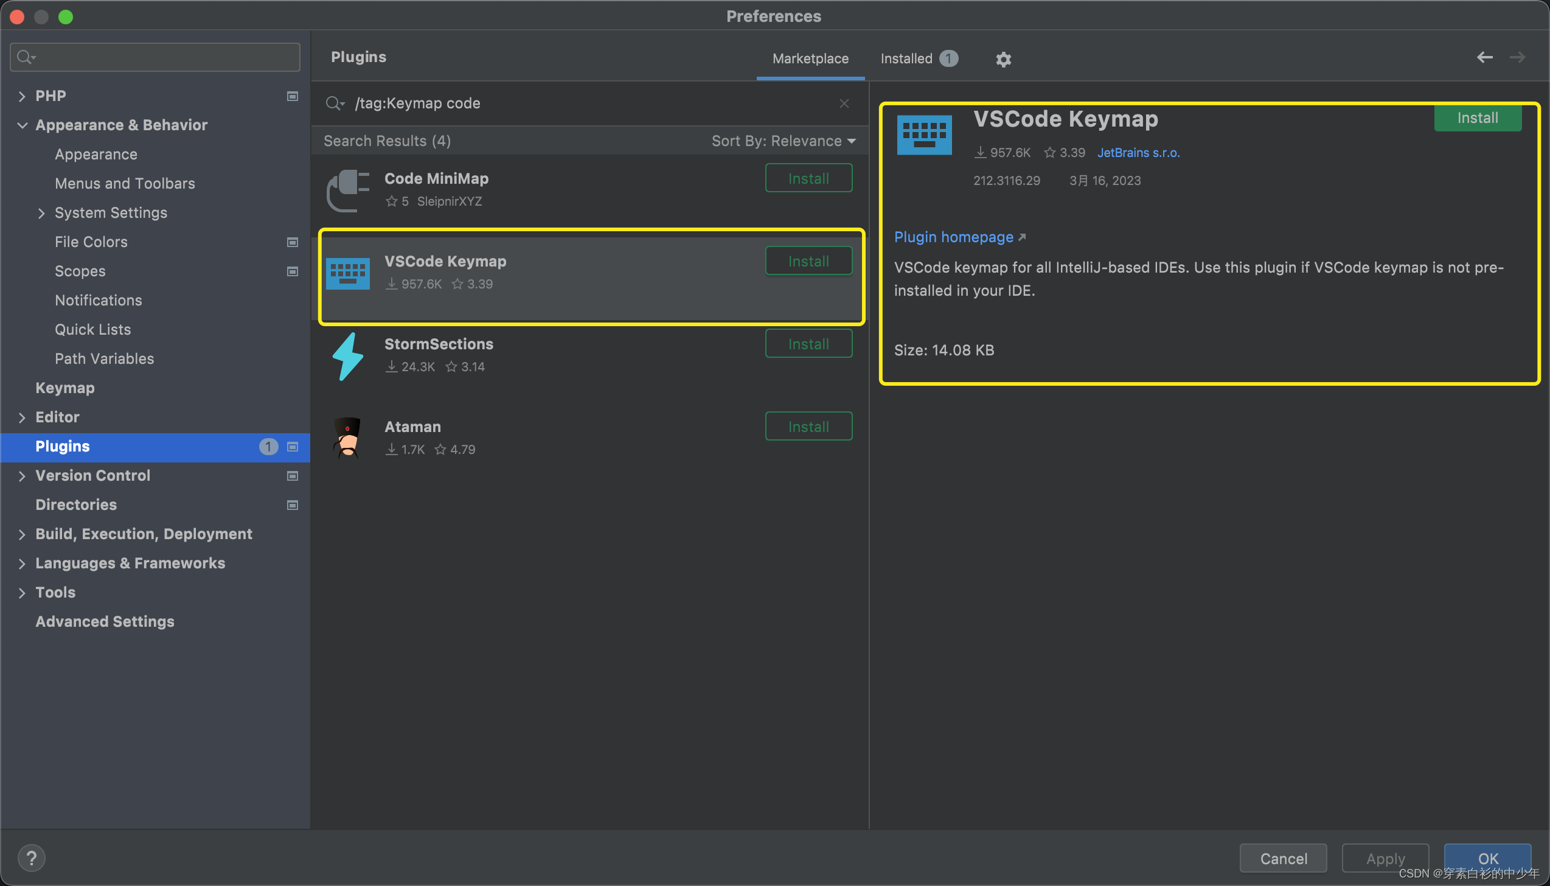Screen dimensions: 1550x886
Task: Click the Ataman plugin icon
Action: (x=348, y=438)
